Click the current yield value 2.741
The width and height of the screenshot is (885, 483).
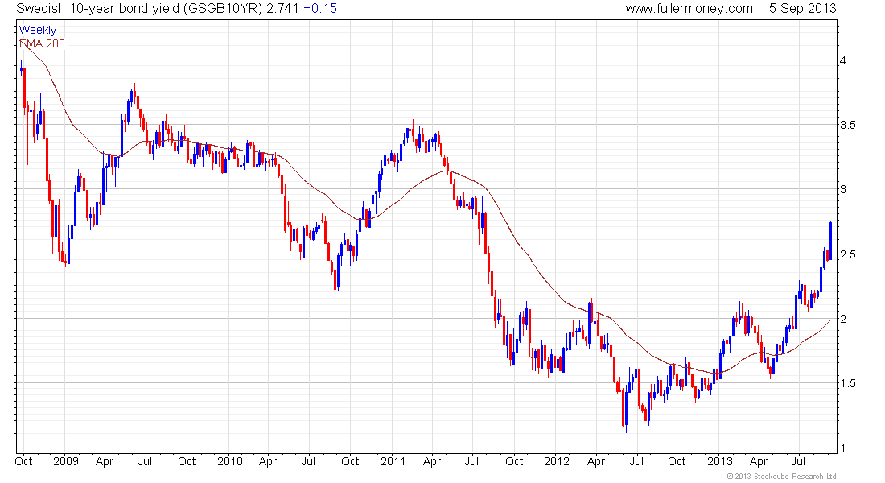[282, 9]
